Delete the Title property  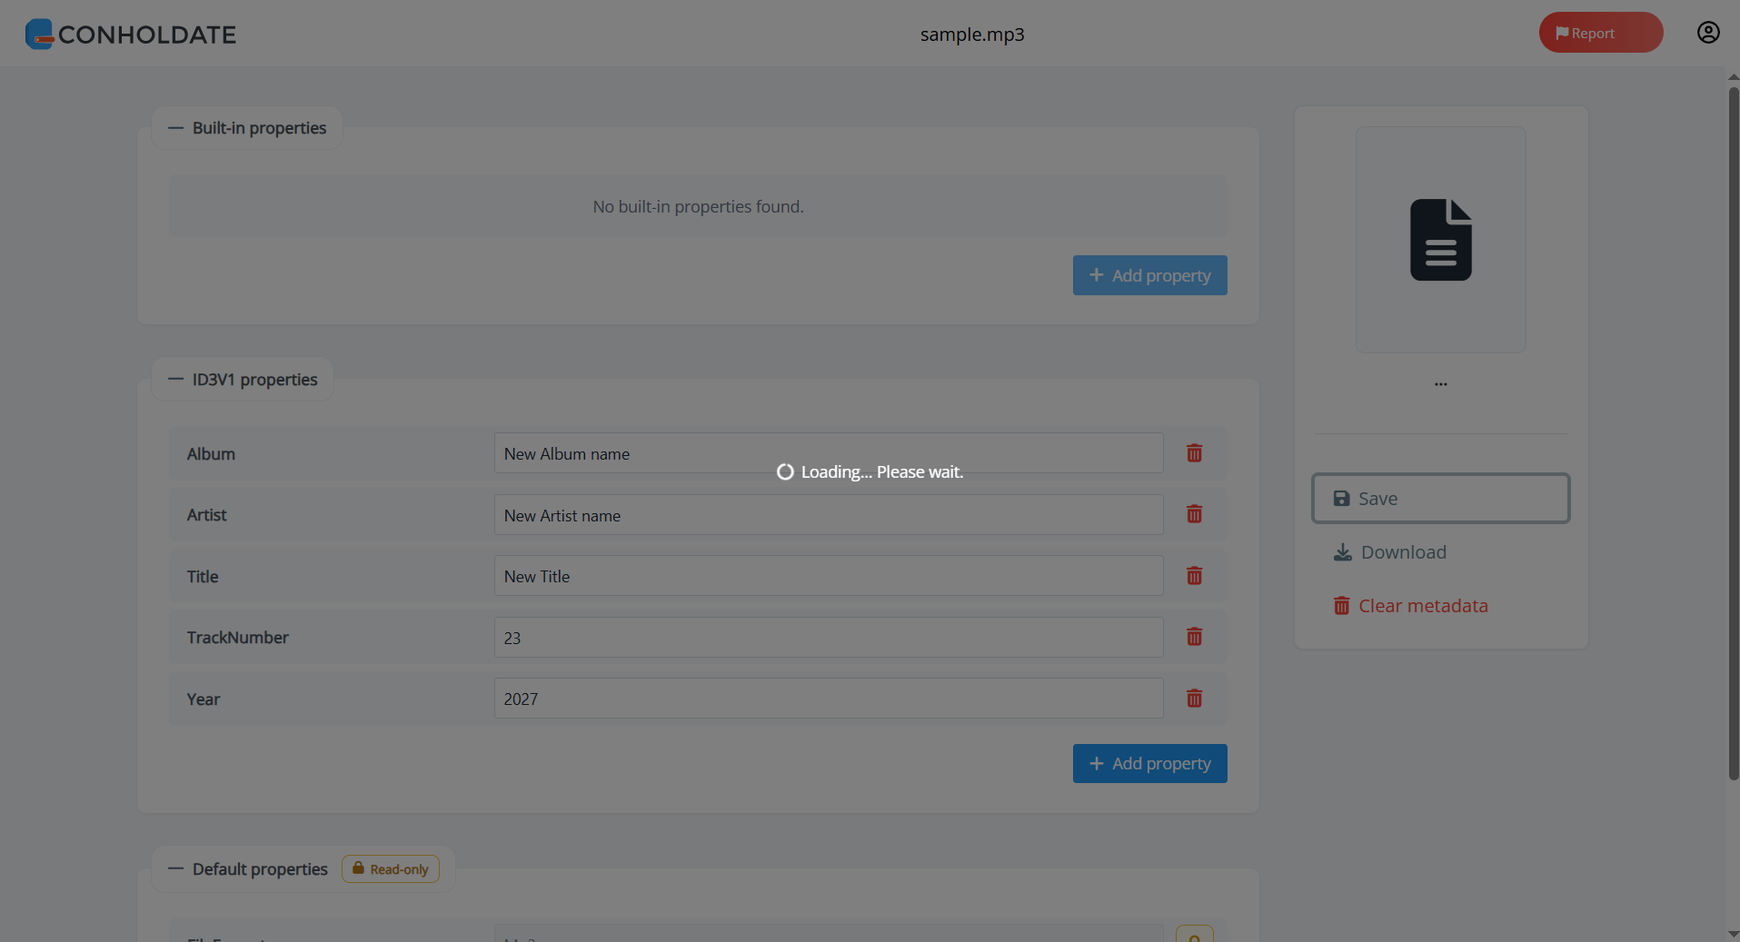click(x=1194, y=576)
